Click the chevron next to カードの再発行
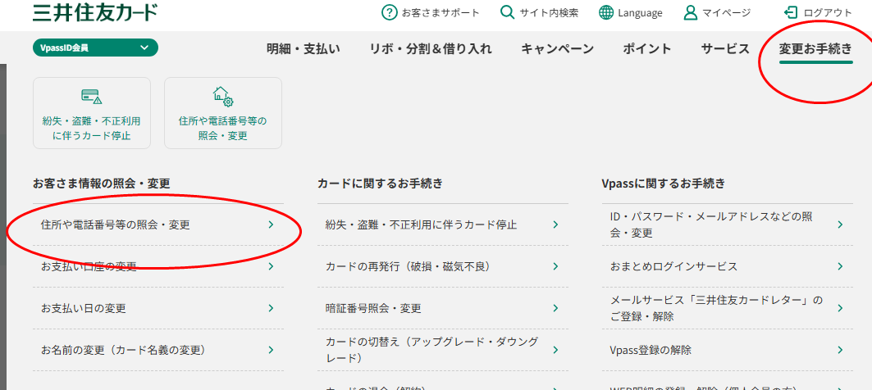 click(555, 266)
